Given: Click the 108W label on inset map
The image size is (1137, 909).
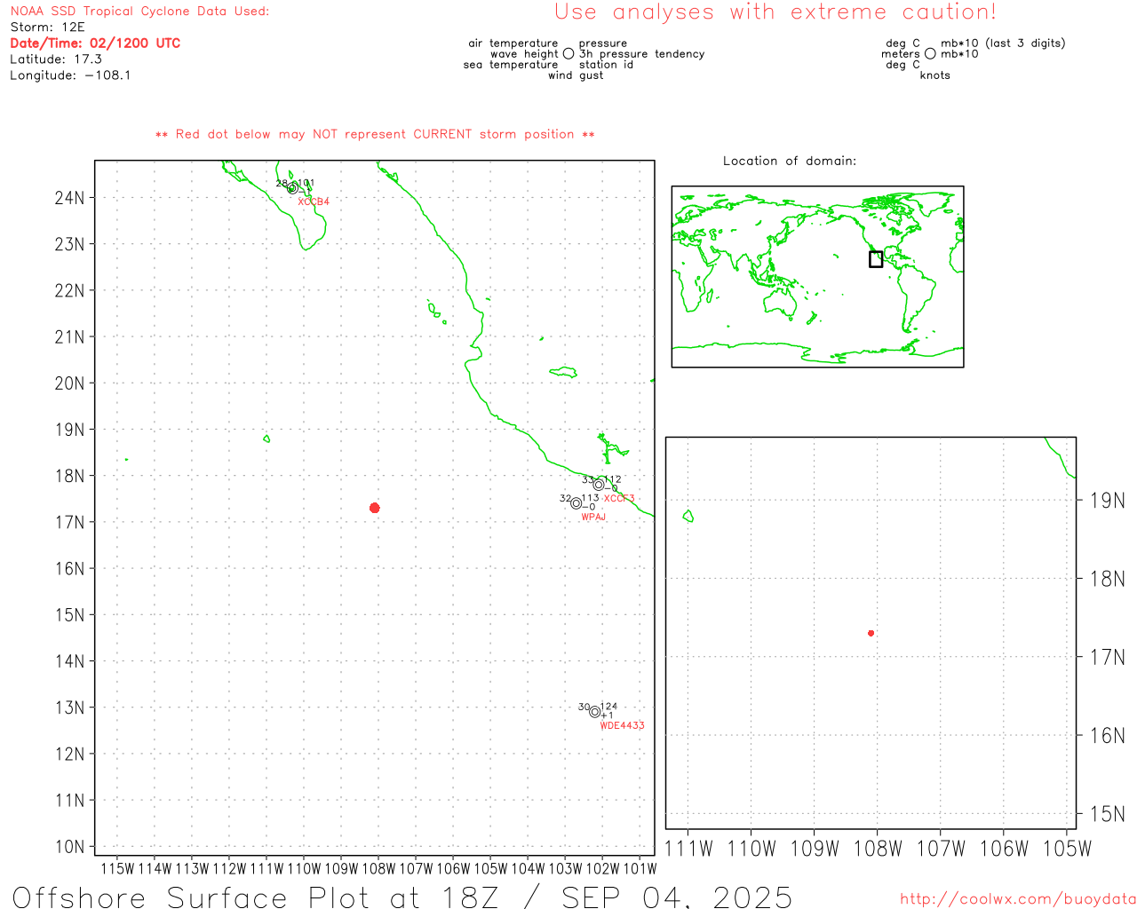Looking at the screenshot, I should (878, 849).
